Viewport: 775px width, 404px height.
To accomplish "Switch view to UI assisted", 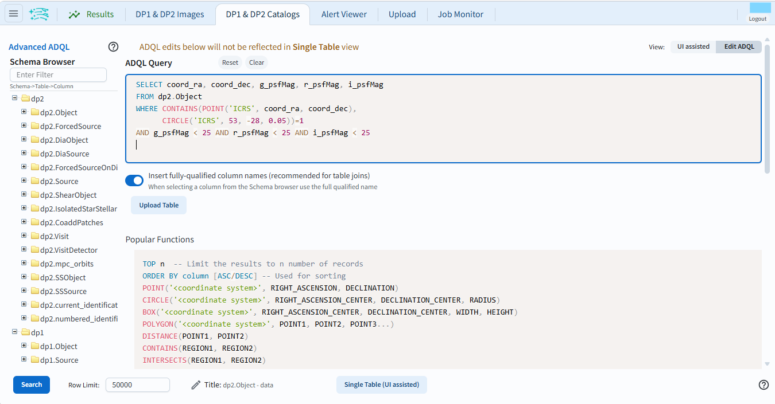I will click(x=693, y=47).
